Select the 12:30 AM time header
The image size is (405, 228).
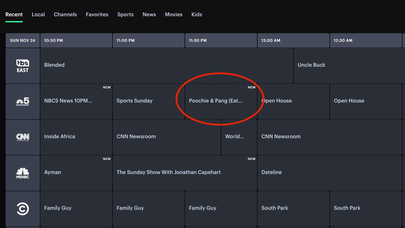point(366,40)
